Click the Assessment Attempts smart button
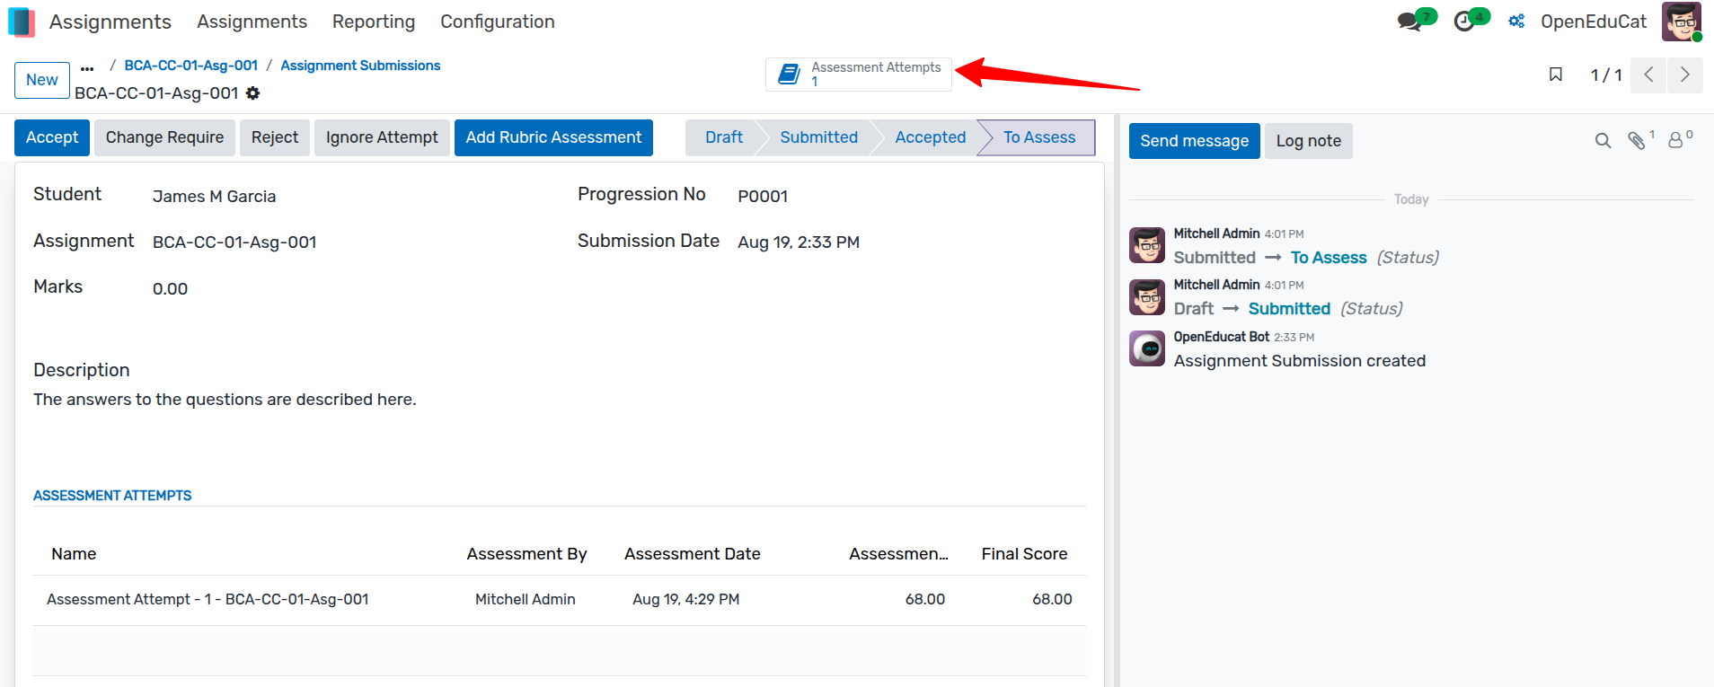Screen dimensions: 1714x687 pyautogui.click(x=859, y=75)
